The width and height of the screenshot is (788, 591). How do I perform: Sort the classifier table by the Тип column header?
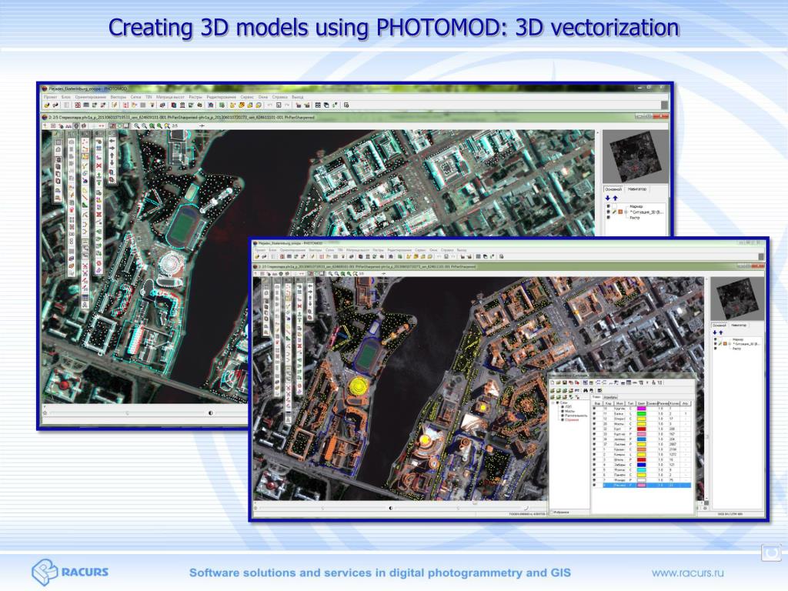[x=630, y=403]
